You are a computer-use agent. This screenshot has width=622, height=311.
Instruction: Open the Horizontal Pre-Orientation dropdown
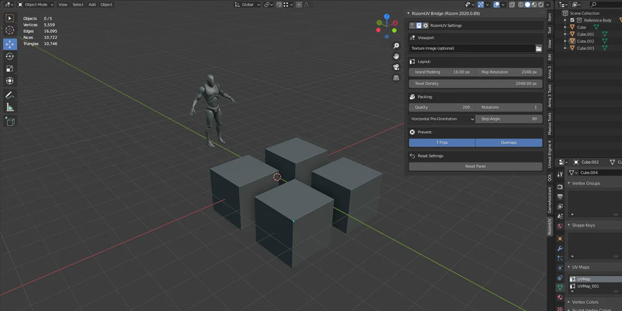[x=441, y=119]
